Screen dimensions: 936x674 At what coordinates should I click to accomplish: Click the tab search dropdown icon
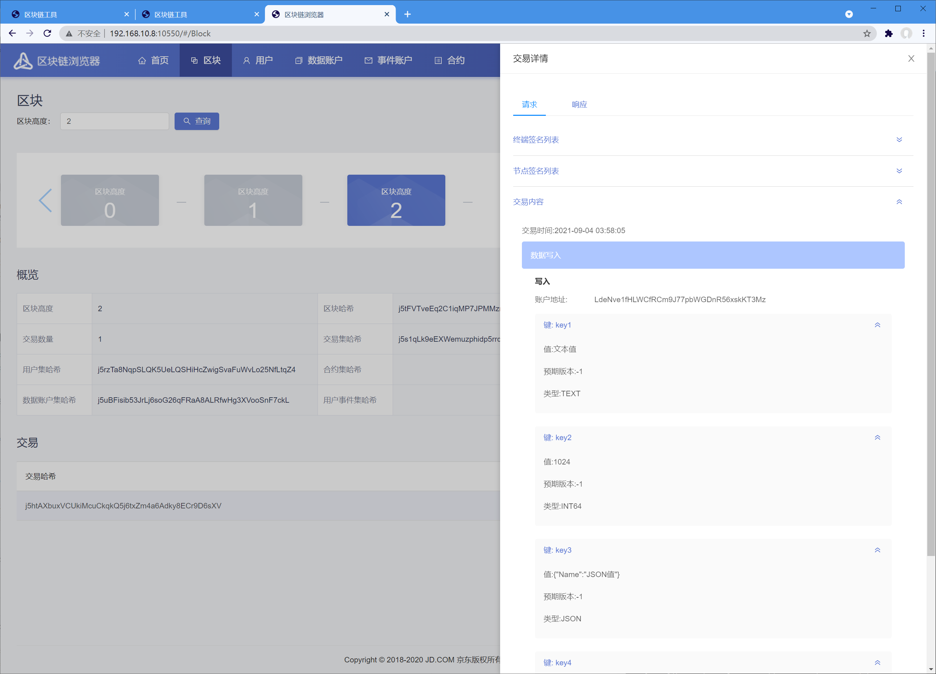click(849, 15)
